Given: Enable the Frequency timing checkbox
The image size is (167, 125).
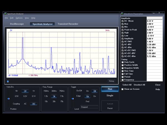Looking at the screenshot, I should (x=122, y=80).
